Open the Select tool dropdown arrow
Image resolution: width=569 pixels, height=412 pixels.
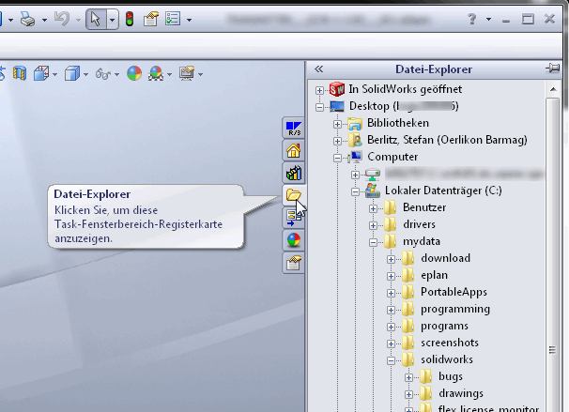click(x=112, y=20)
